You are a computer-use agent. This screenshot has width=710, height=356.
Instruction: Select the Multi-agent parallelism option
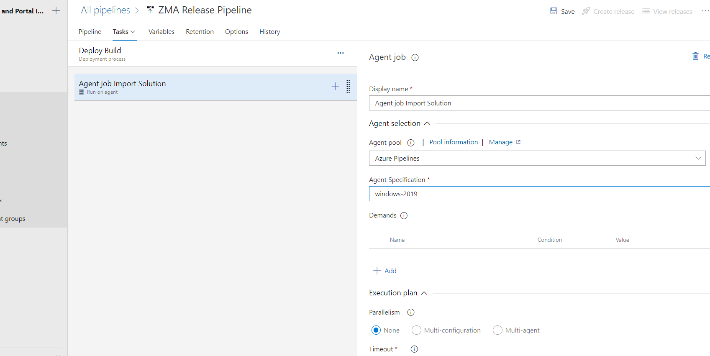tap(497, 330)
